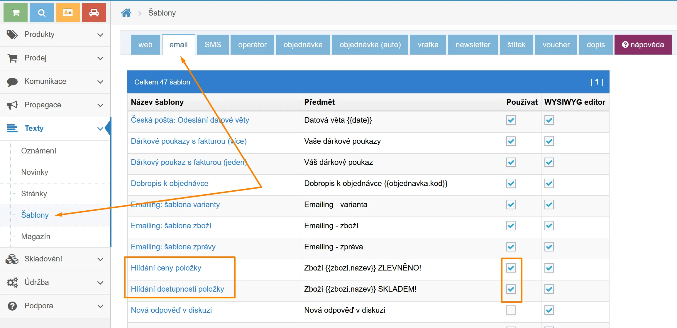Open the objednávka (auto) tab
The image size is (677, 328).
370,45
